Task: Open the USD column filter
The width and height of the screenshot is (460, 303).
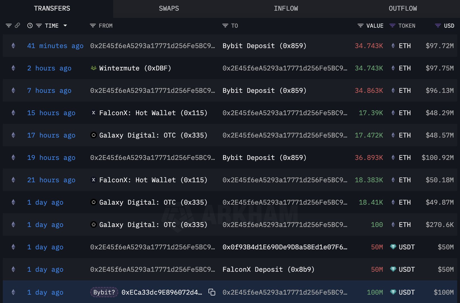Action: click(x=438, y=25)
